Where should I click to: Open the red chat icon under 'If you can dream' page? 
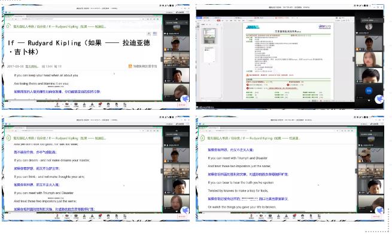click(x=100, y=216)
